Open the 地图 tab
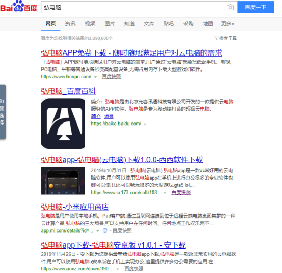282x273 pixels. (208, 24)
